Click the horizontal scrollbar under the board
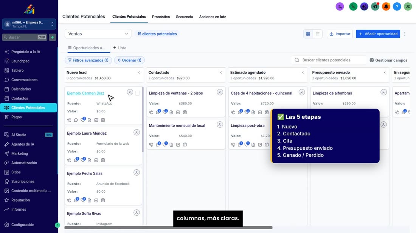The width and height of the screenshot is (416, 233). click(168, 227)
